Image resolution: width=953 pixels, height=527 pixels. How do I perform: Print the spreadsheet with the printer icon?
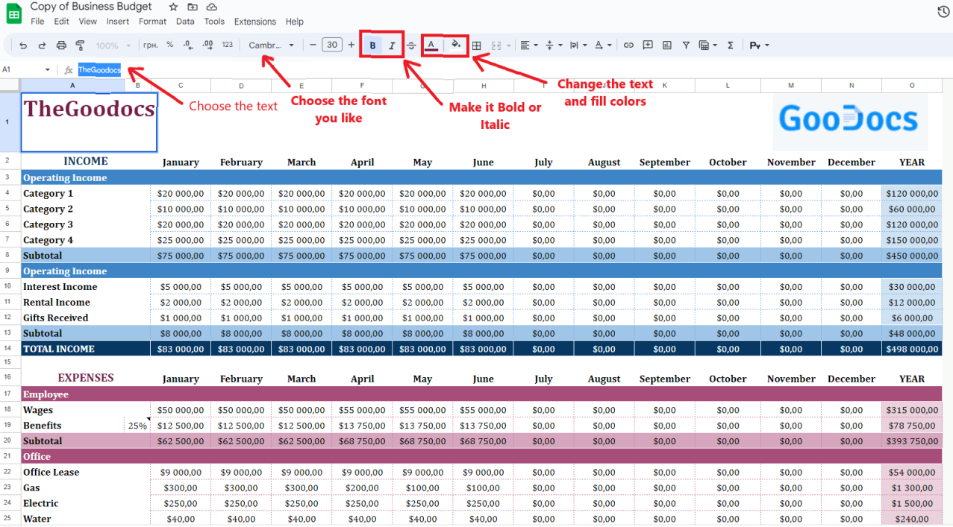[61, 45]
